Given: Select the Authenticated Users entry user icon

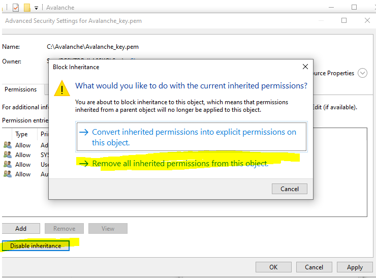Looking at the screenshot, I should (x=7, y=174).
